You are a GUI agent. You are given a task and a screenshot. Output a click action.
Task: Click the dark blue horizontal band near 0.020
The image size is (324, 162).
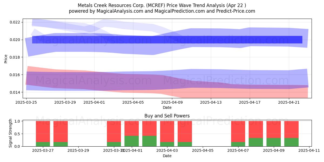point(167,40)
